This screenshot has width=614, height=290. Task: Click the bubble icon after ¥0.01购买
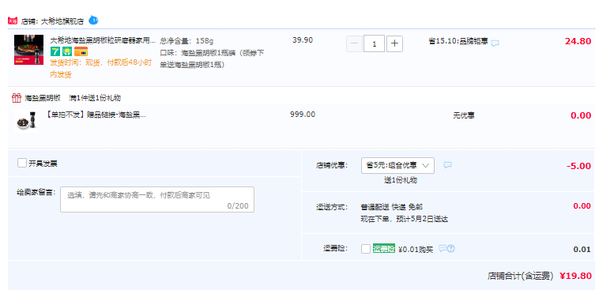[x=442, y=249]
